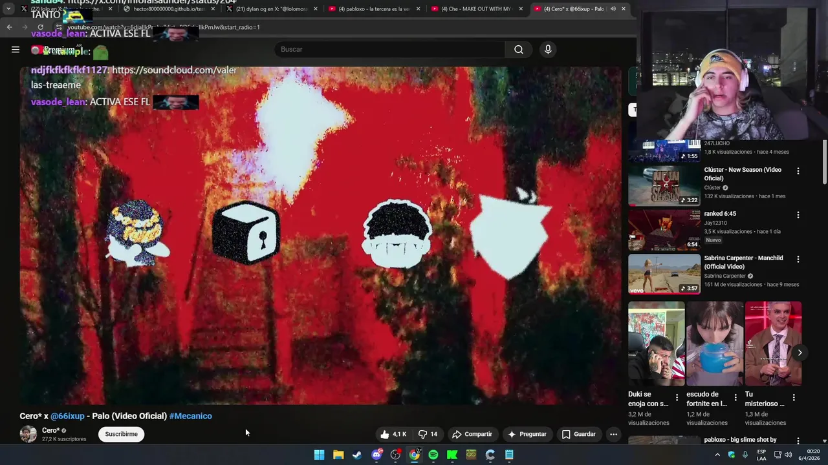Play Sabrina Carpenter Manchild thumbnail
Viewport: 828px width, 465px height.
[664, 274]
